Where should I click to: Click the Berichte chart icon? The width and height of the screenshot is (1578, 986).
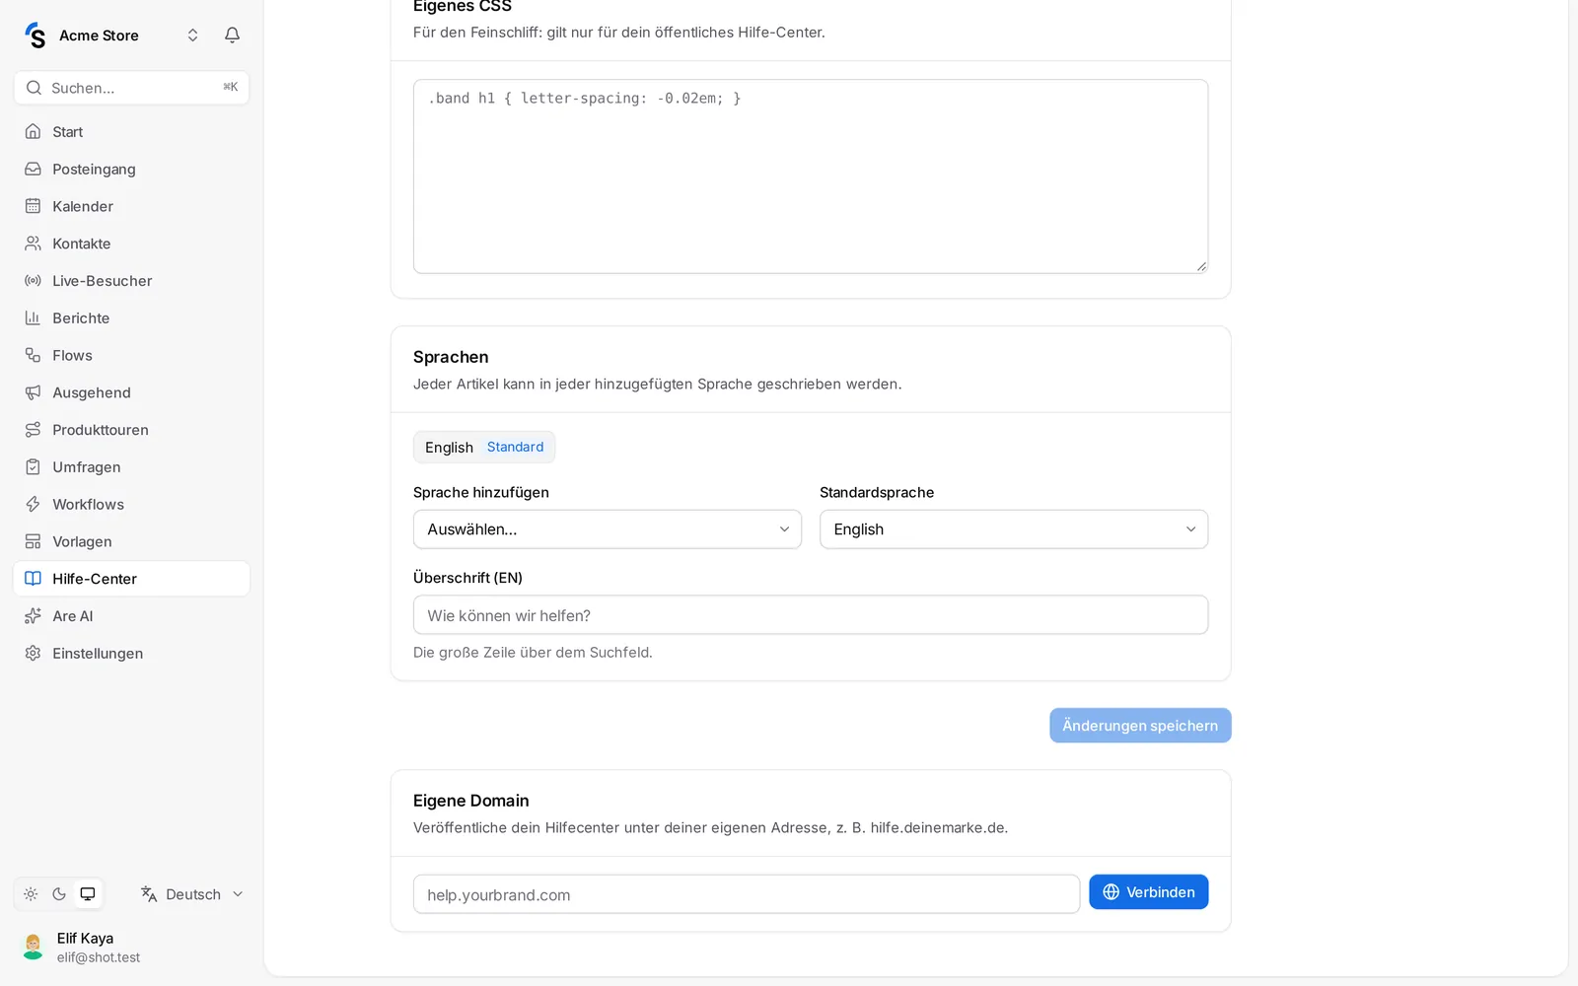tap(33, 317)
